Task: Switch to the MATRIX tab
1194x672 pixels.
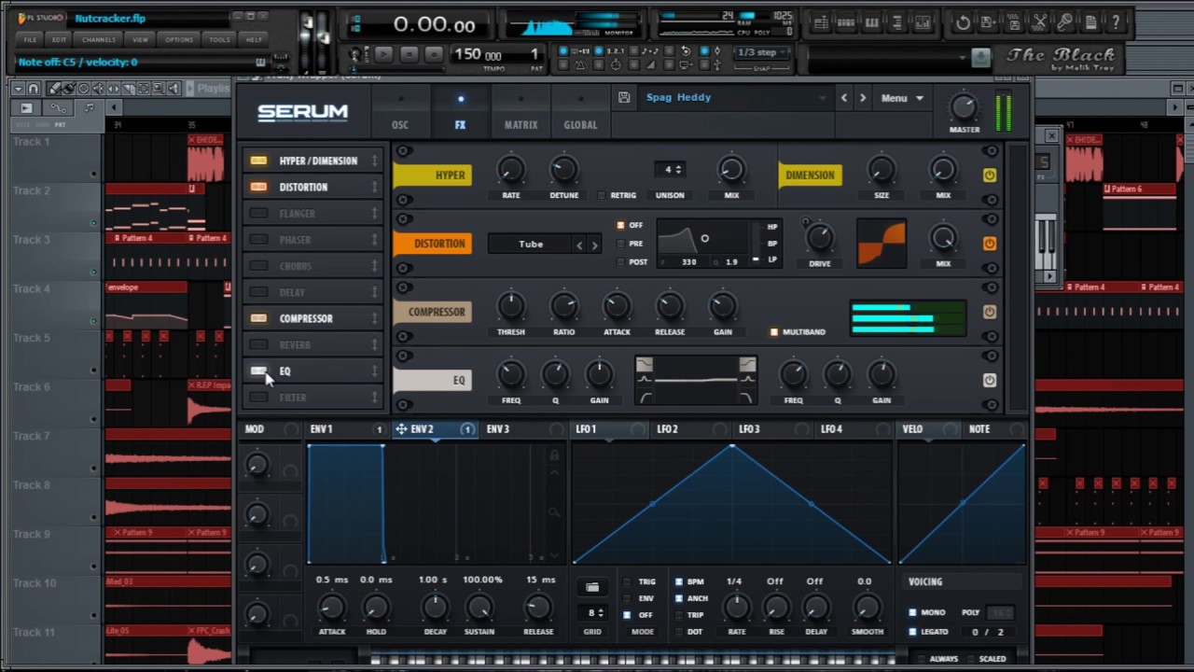Action: [x=521, y=112]
